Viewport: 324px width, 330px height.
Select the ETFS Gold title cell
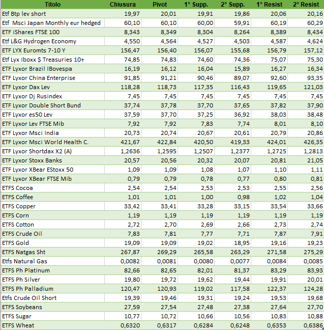pyautogui.click(x=52, y=243)
